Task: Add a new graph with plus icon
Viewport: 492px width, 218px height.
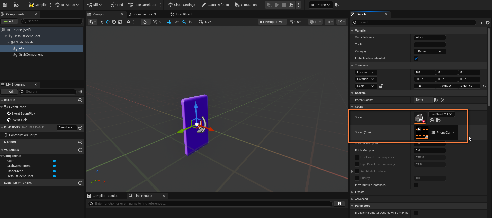Action: [x=80, y=100]
